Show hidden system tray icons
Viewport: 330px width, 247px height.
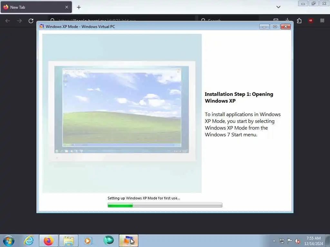[274, 241]
